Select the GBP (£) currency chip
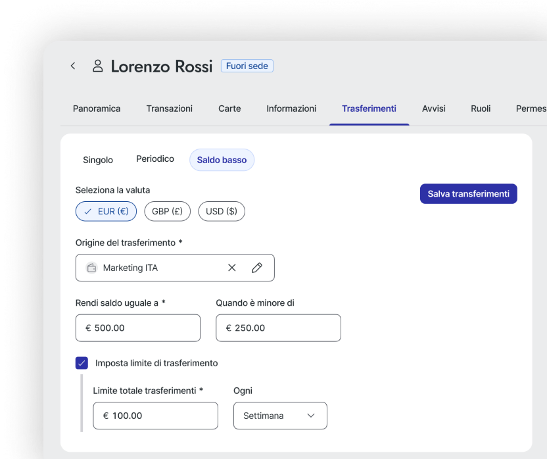 [x=168, y=211]
